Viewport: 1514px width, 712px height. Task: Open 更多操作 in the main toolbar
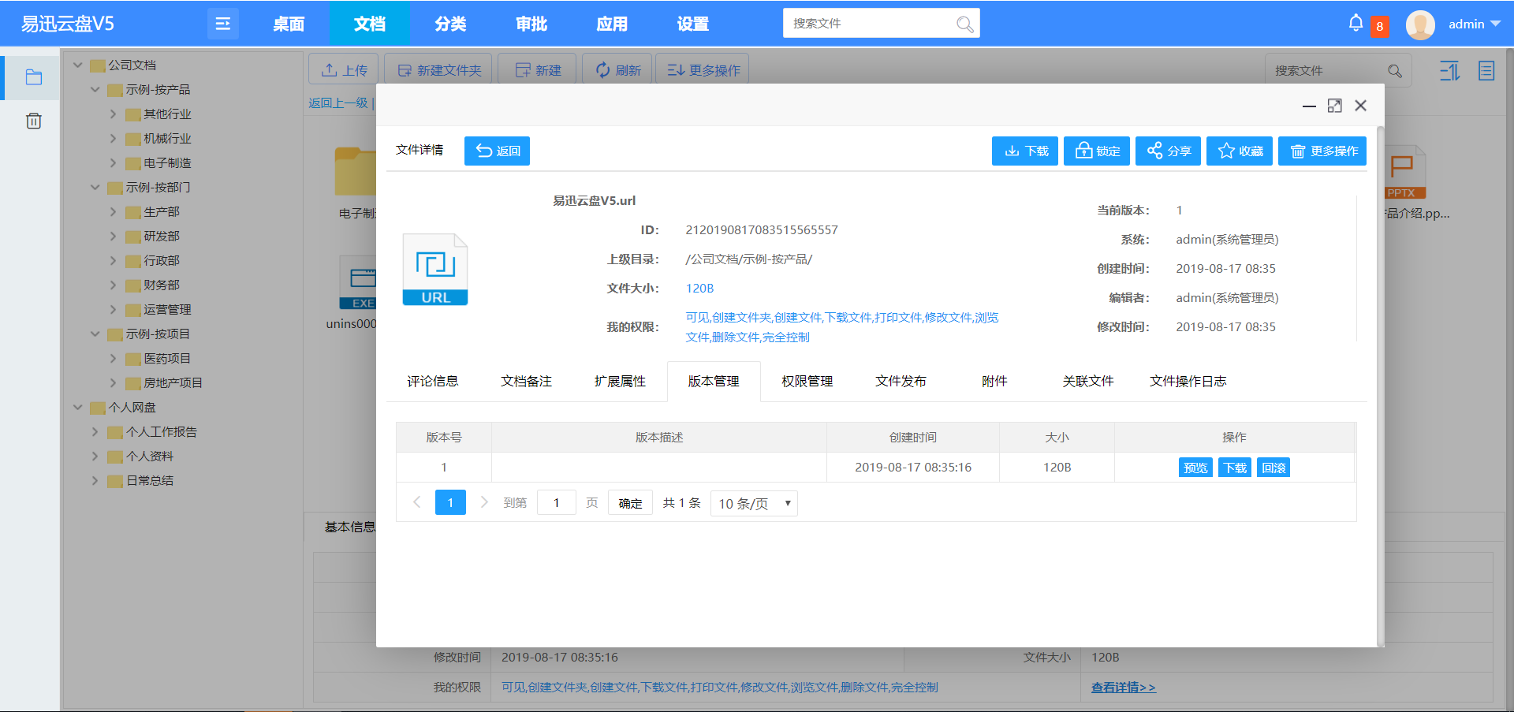(703, 70)
